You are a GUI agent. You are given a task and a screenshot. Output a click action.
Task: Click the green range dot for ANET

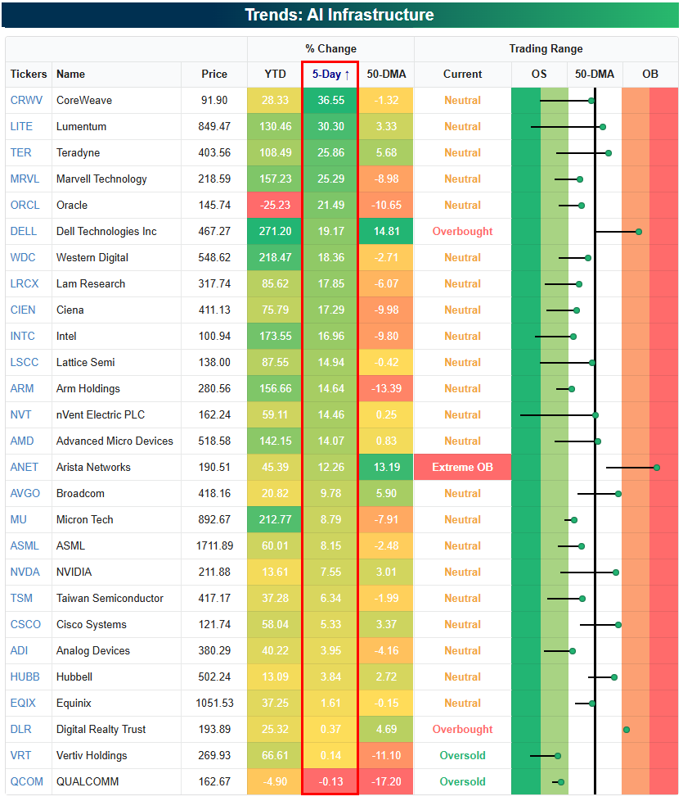[657, 468]
